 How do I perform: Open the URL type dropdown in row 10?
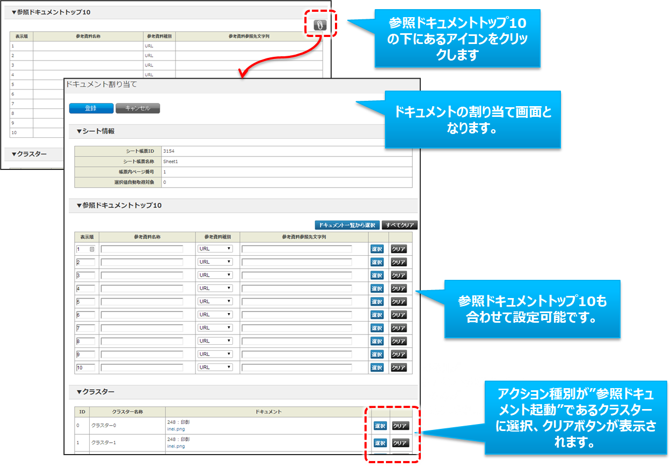tap(215, 367)
